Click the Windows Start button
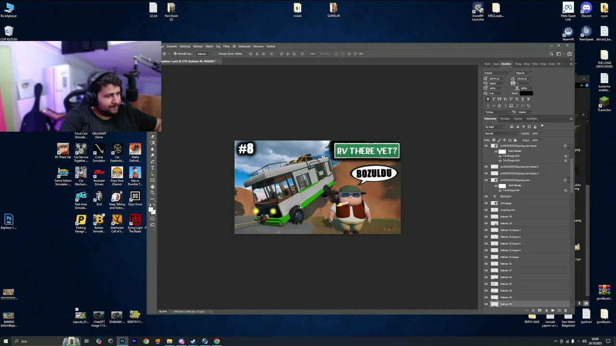616x346 pixels. tap(6, 341)
